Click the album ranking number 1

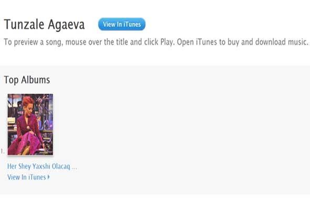2,152
